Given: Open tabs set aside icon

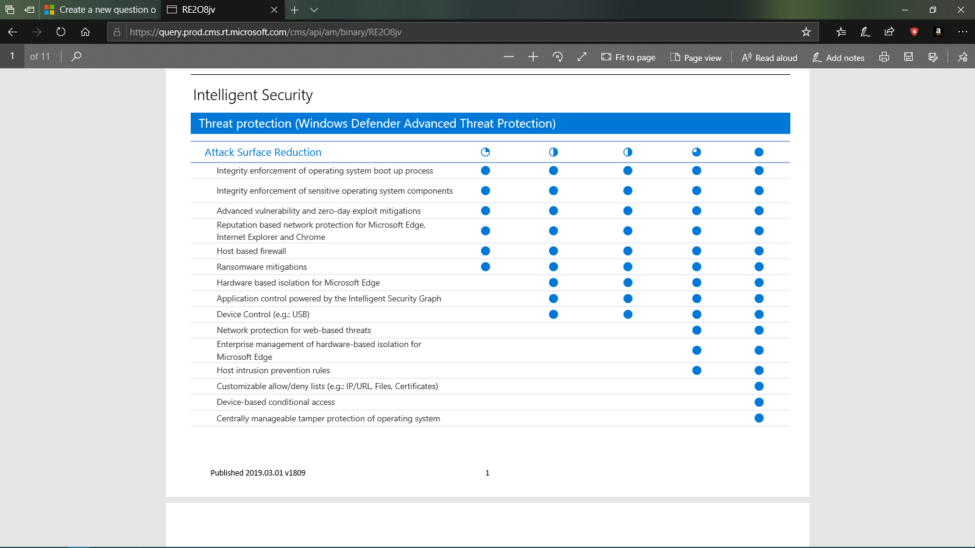Looking at the screenshot, I should tap(10, 10).
